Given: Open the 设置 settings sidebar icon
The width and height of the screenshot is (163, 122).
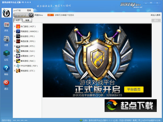Looking at the screenshot, I should point(7,39).
